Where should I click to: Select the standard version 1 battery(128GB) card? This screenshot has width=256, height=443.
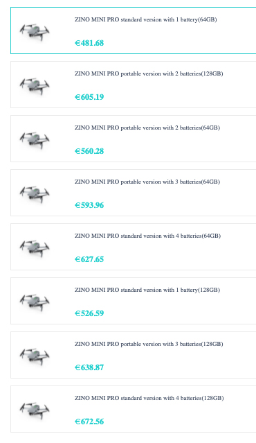[x=134, y=301]
